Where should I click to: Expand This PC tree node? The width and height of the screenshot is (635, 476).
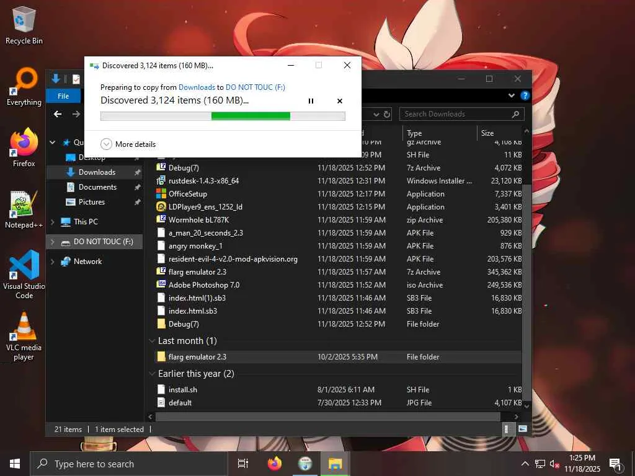[x=53, y=222]
